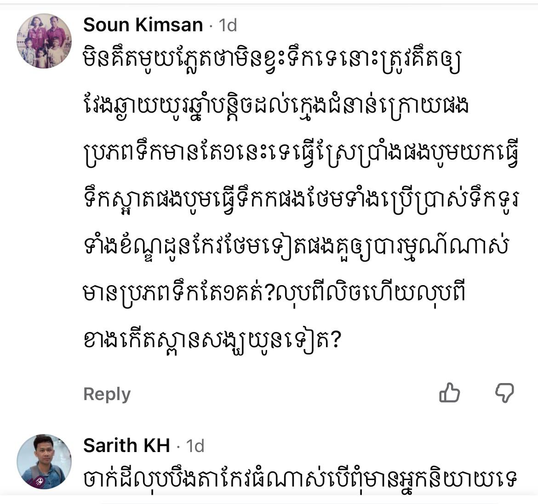
Task: Open the Sarith KH username link
Action: point(126,445)
